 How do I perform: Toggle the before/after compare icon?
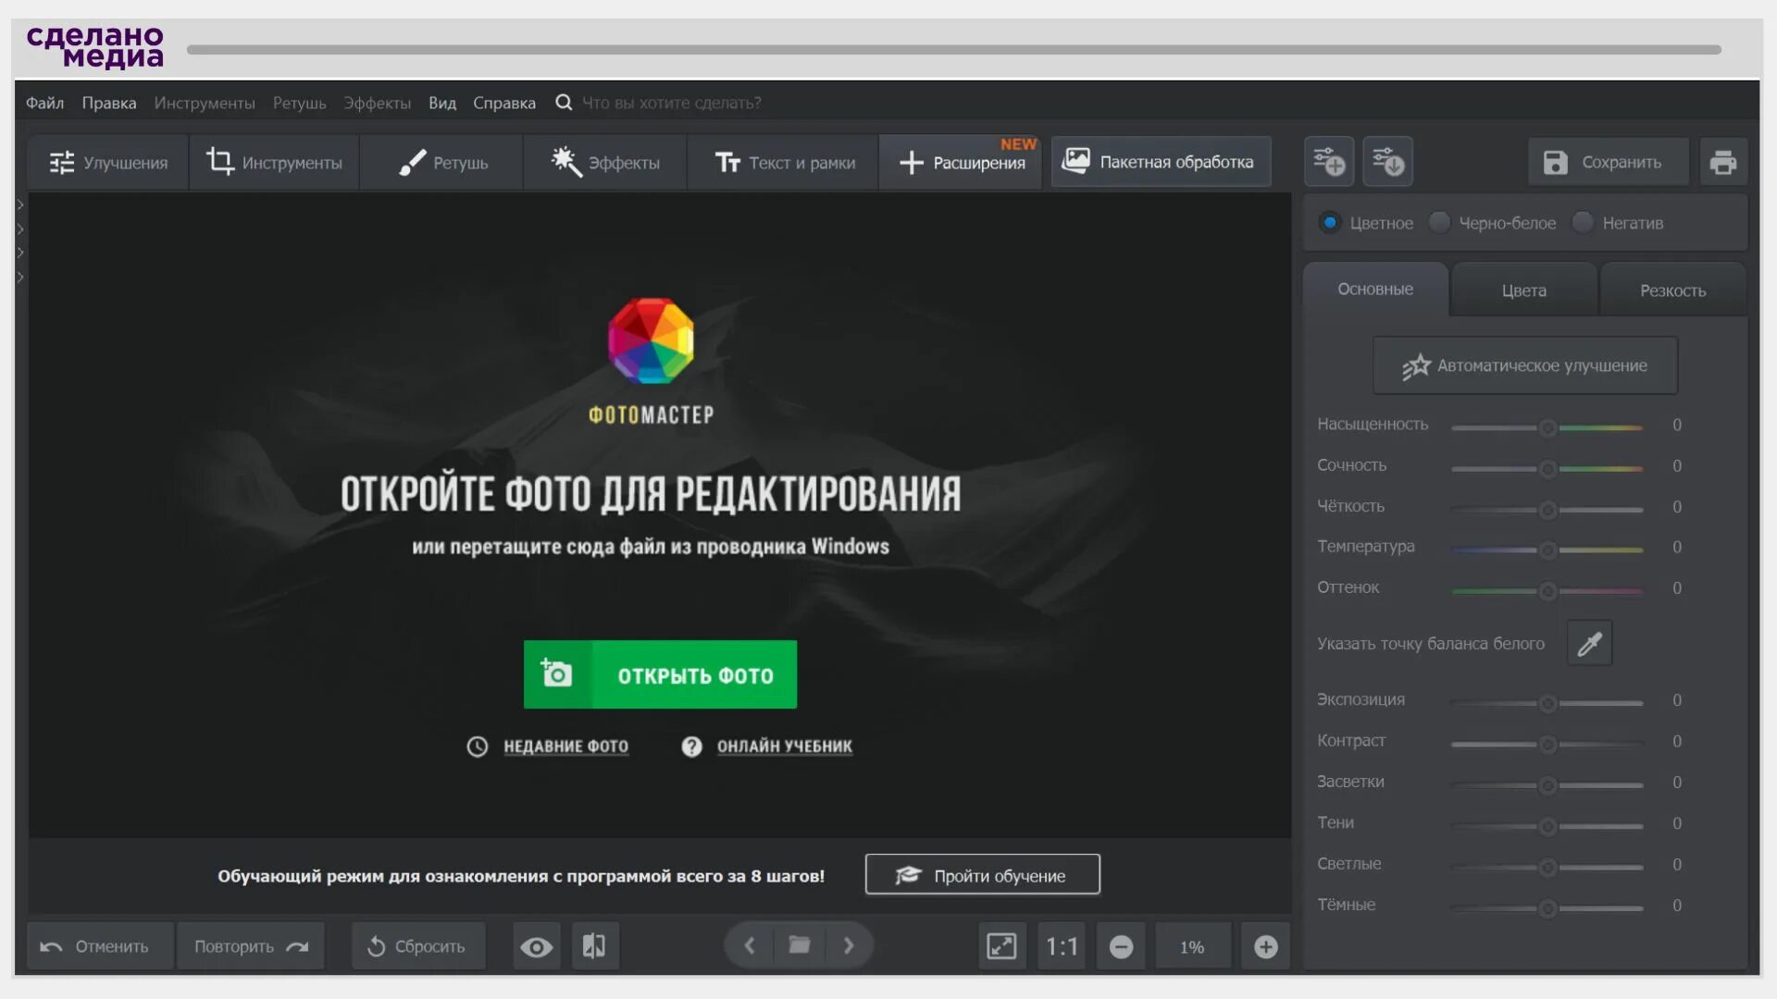(x=594, y=946)
